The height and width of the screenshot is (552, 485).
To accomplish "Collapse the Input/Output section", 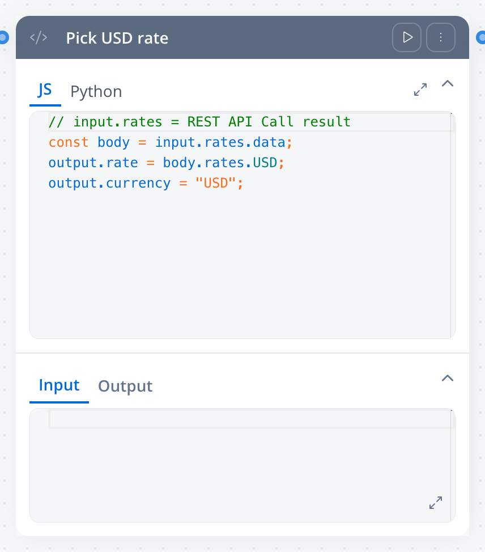I will [448, 378].
